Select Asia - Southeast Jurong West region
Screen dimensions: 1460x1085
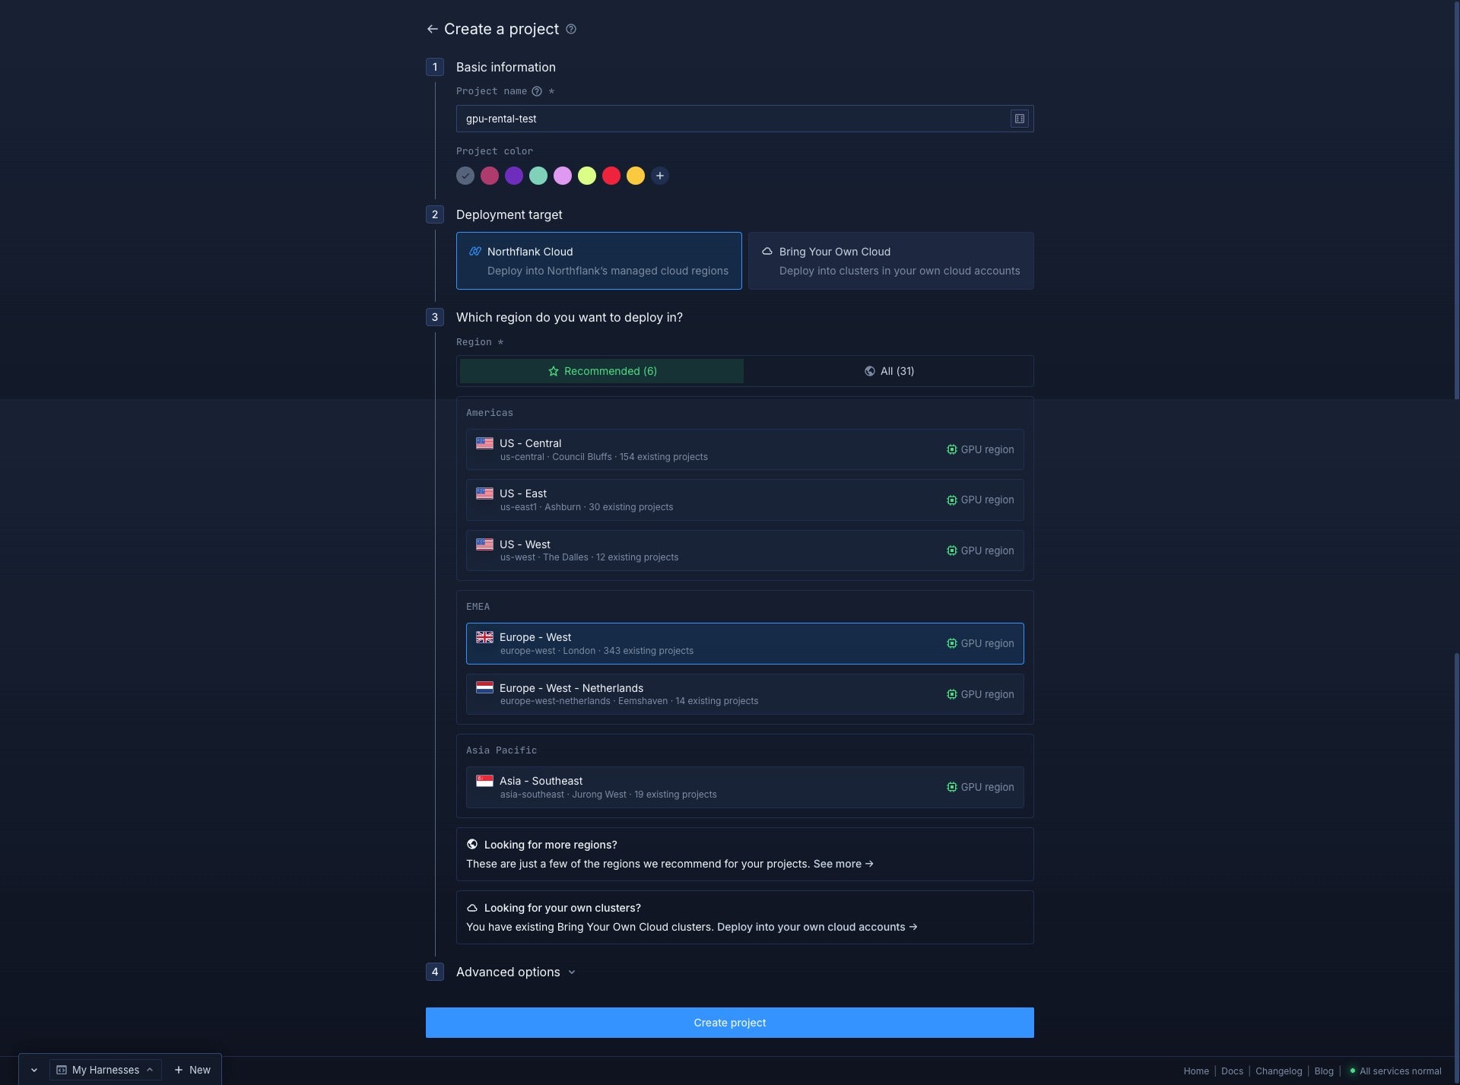pyautogui.click(x=744, y=787)
